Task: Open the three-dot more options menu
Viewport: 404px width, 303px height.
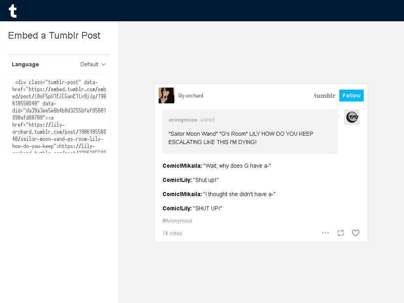Action: pos(325,233)
